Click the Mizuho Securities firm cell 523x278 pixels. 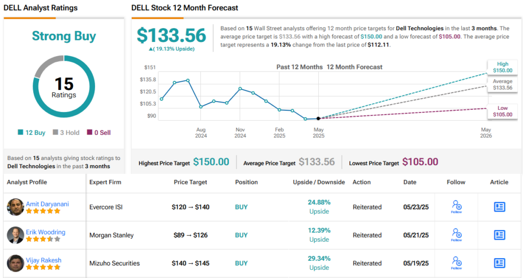click(x=114, y=263)
